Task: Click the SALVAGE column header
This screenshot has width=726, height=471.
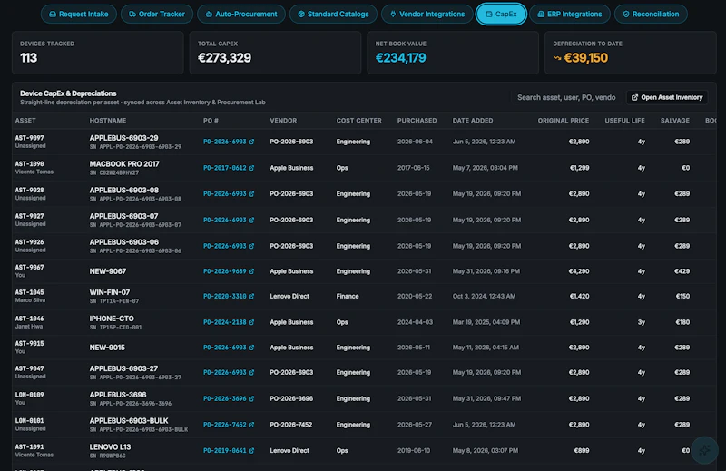Action: (674, 121)
